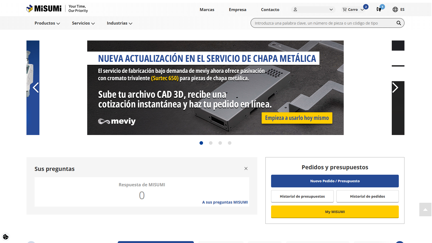Screen dimensions: 432x243
Task: Click the scroll-to-top arrow button
Action: (425, 210)
